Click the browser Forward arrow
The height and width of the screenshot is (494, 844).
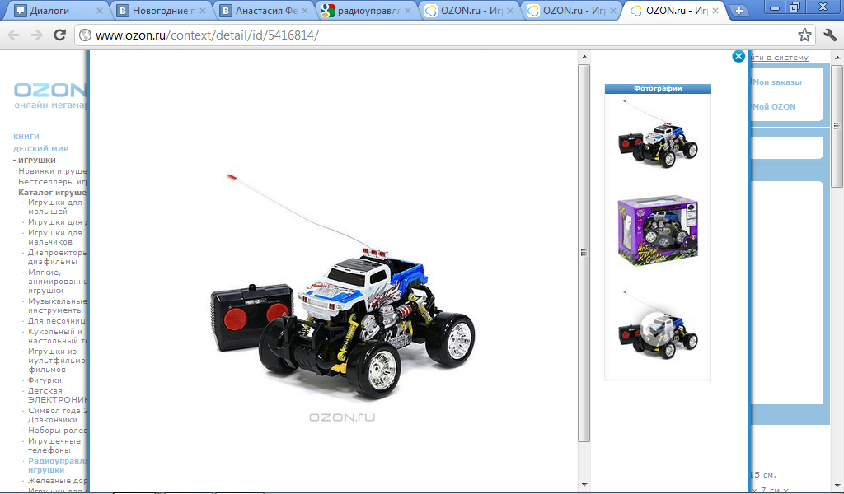coord(36,35)
